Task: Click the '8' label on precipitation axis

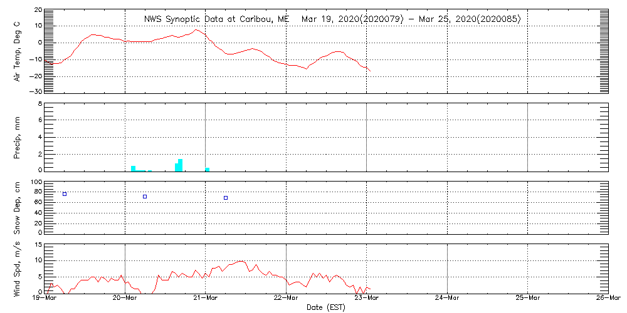Action: [40, 103]
